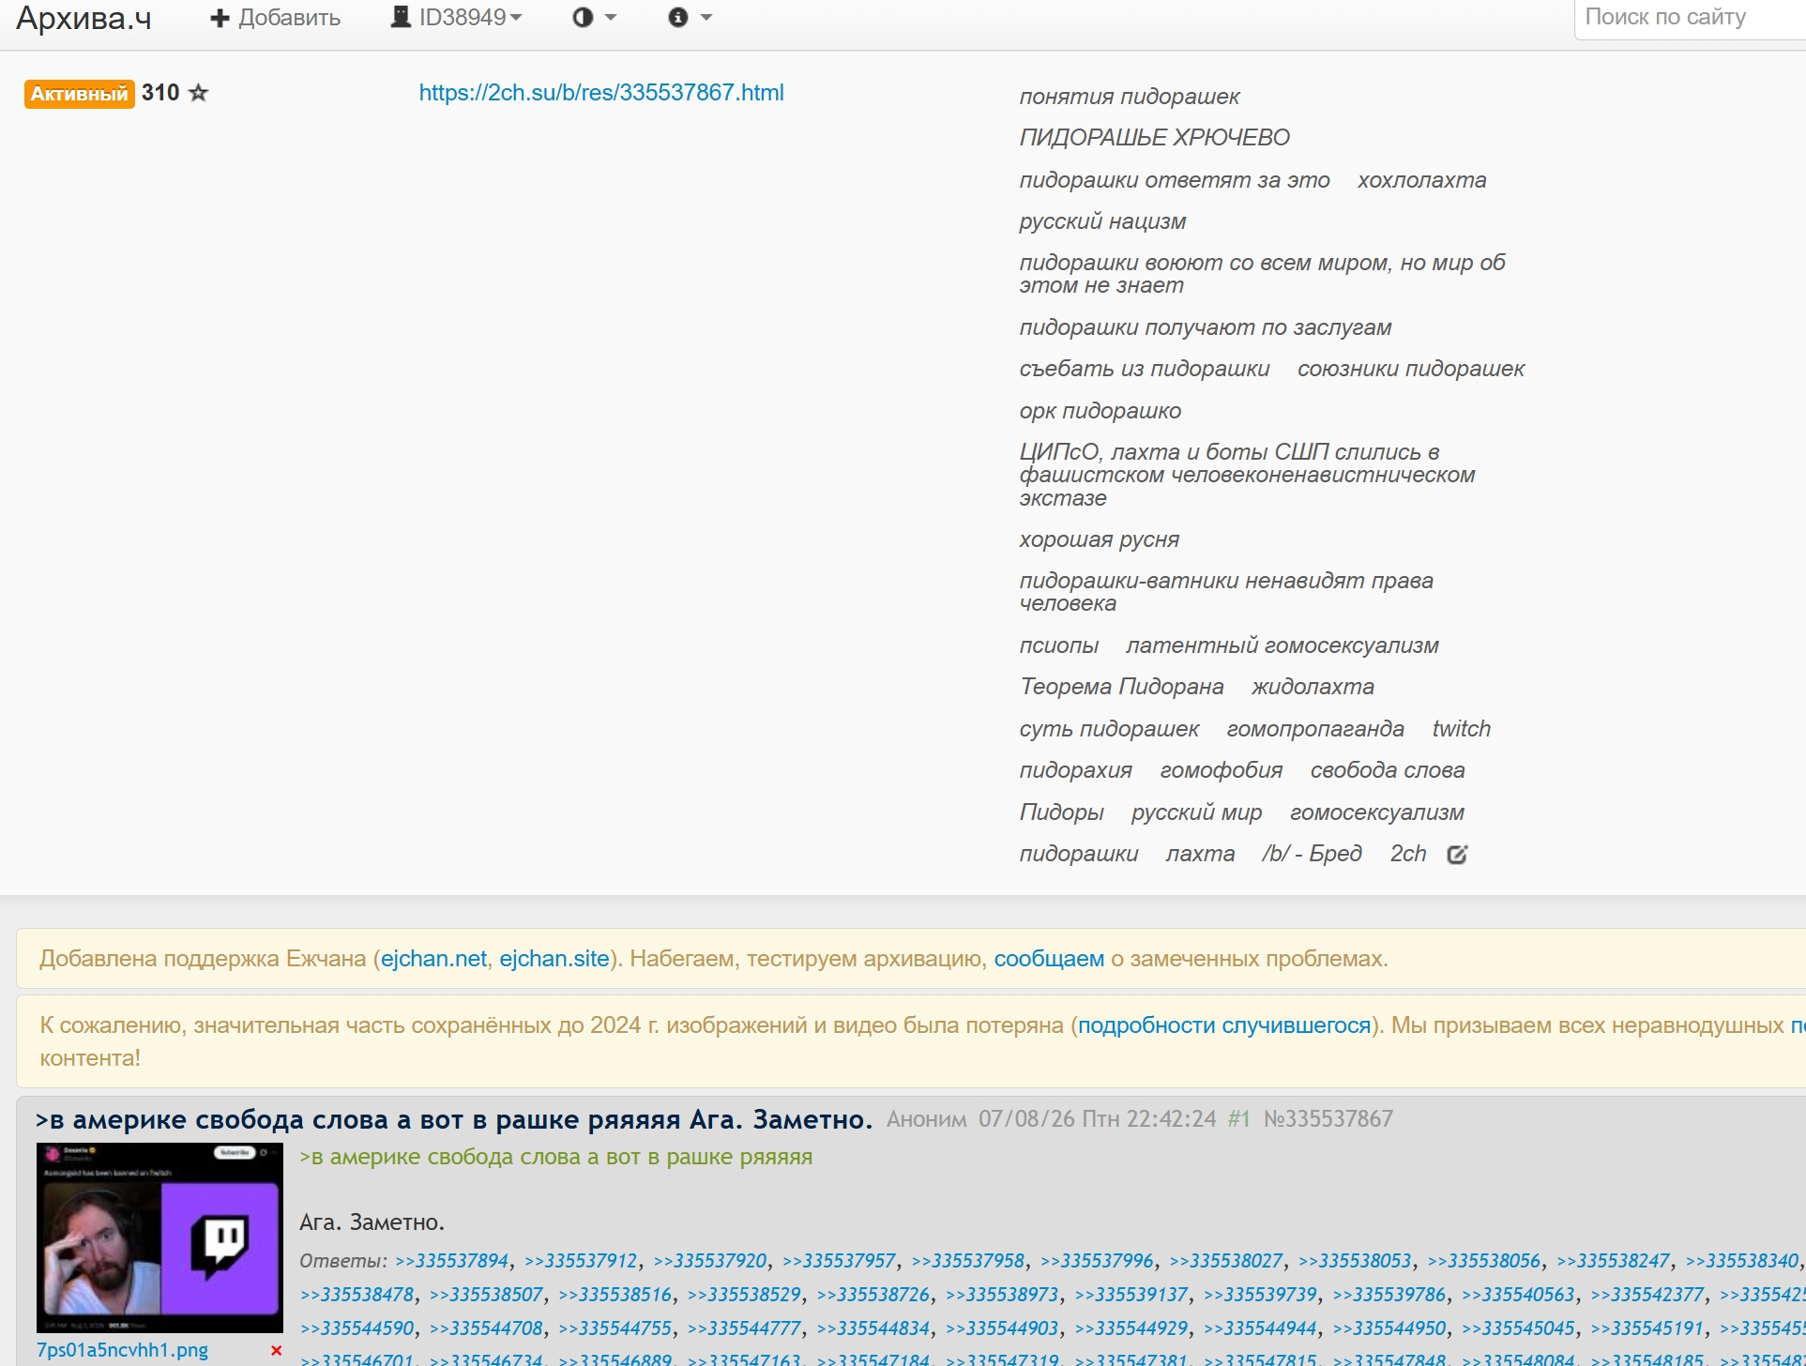Open the info circle dropdown menu
1806x1366 pixels.
coord(691,18)
